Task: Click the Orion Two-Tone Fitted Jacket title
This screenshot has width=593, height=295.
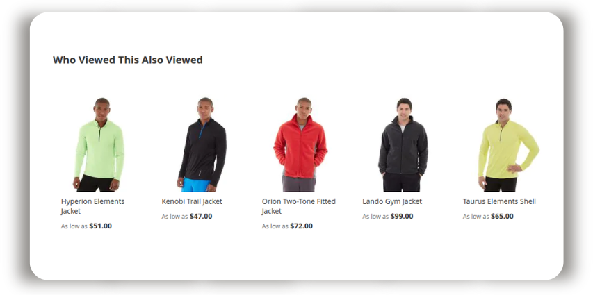Action: [x=299, y=206]
